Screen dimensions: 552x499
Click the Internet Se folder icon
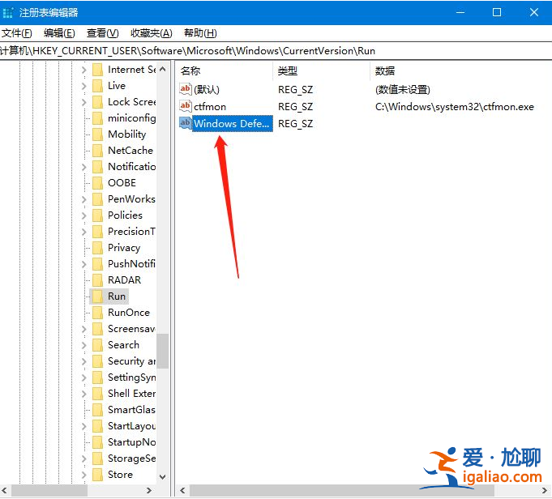(x=97, y=70)
